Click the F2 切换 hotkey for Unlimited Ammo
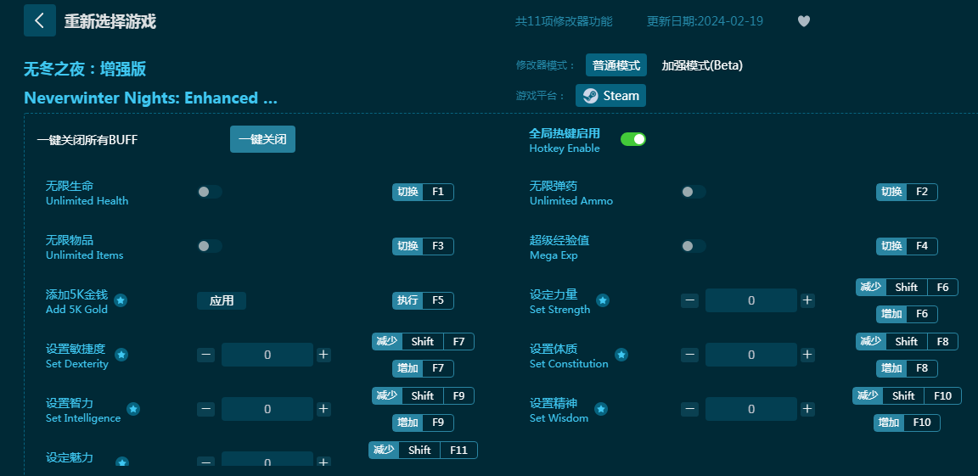The height and width of the screenshot is (476, 978). [x=907, y=192]
